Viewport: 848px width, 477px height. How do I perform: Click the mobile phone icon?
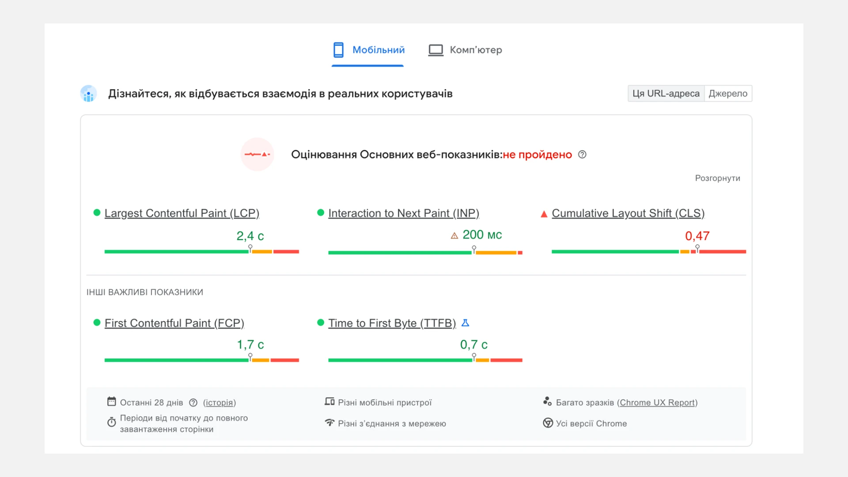(338, 50)
